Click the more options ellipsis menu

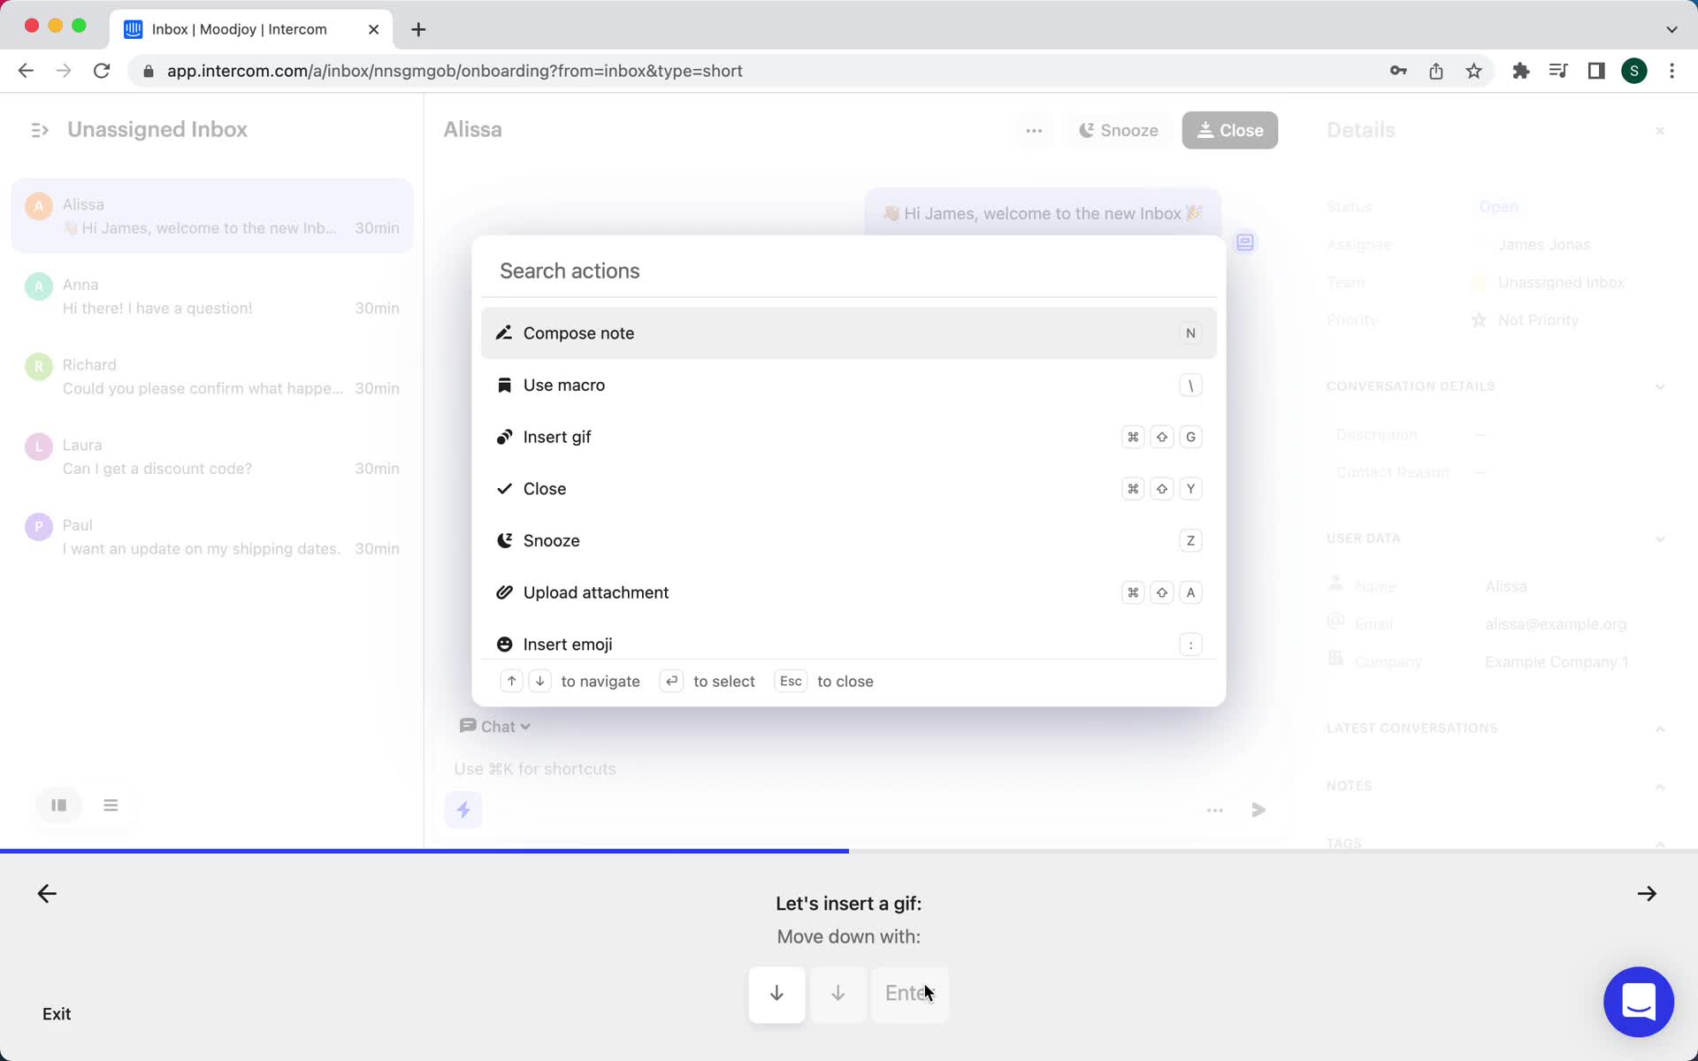pos(1032,130)
